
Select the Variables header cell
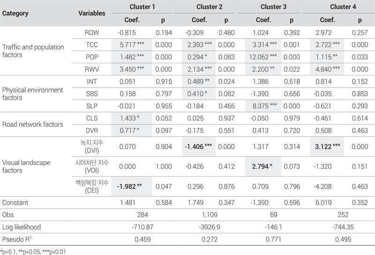pyautogui.click(x=91, y=14)
